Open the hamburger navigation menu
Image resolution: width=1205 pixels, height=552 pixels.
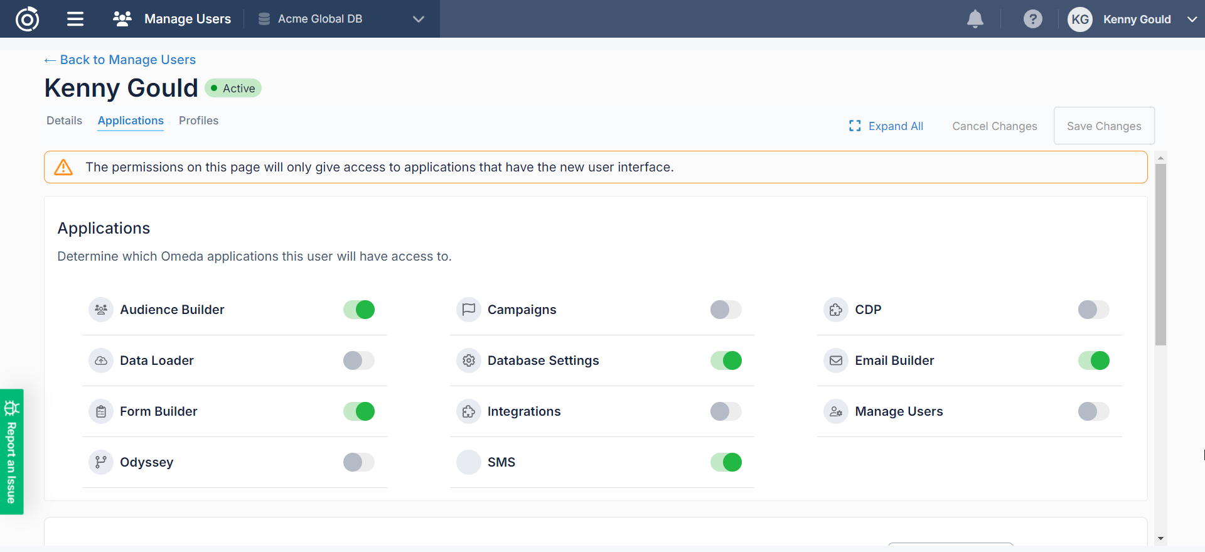75,19
